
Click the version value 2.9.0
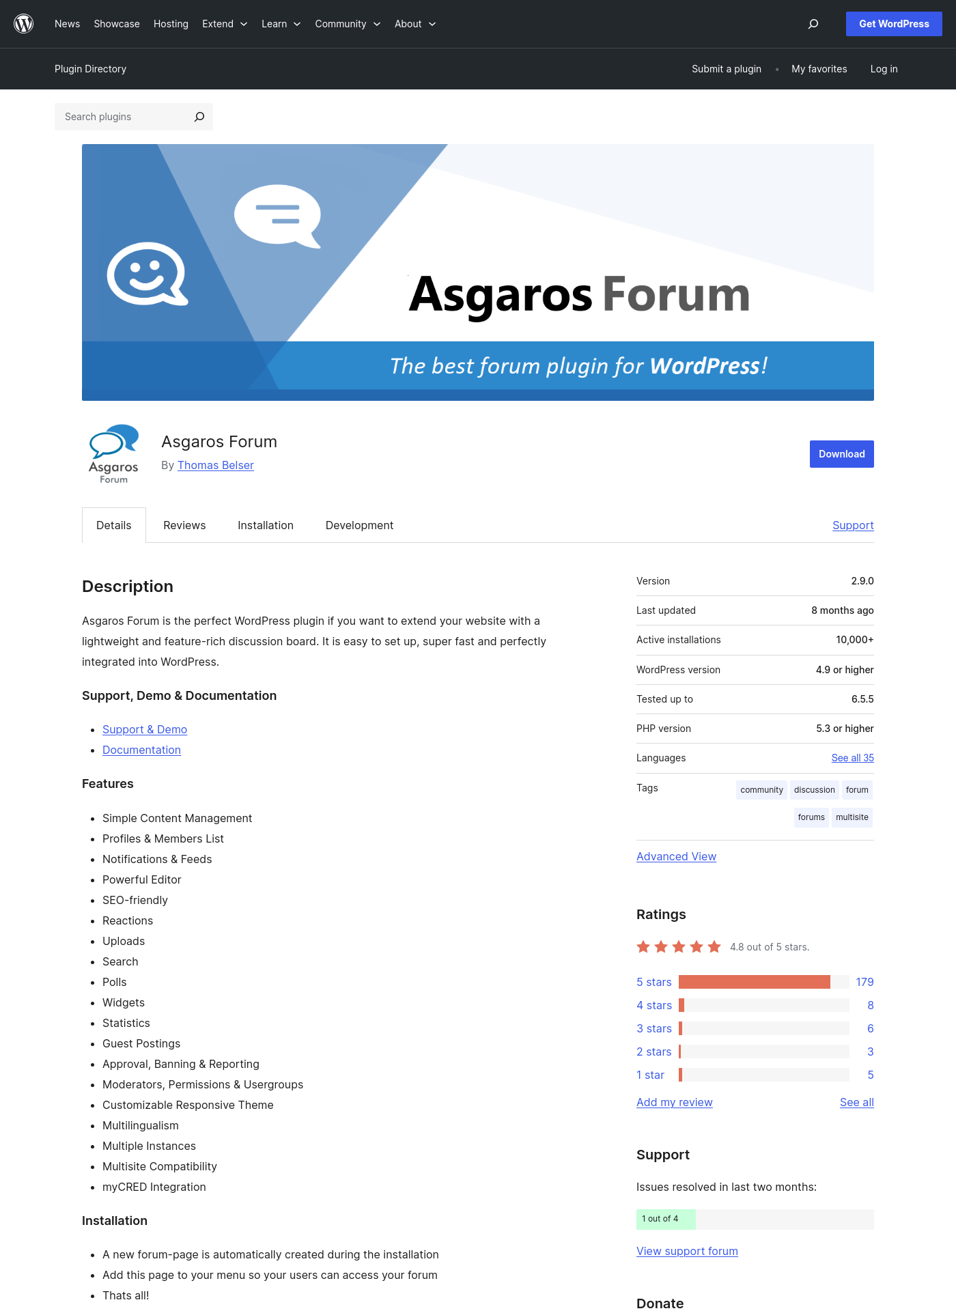pos(862,581)
